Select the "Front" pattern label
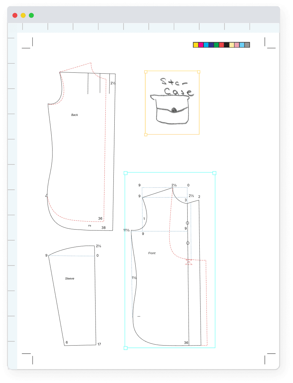 152,253
